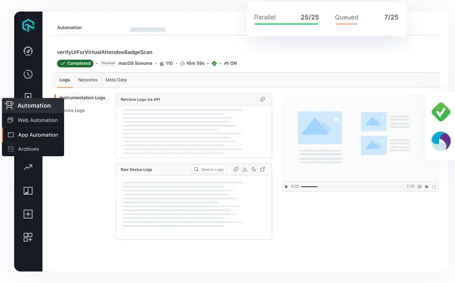This screenshot has height=283, width=455.
Task: Toggle dark mode in Raw Device Logs panel
Action: (254, 169)
